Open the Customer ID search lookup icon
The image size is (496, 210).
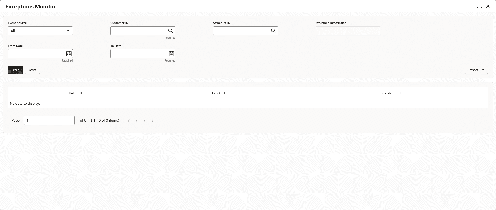(171, 31)
